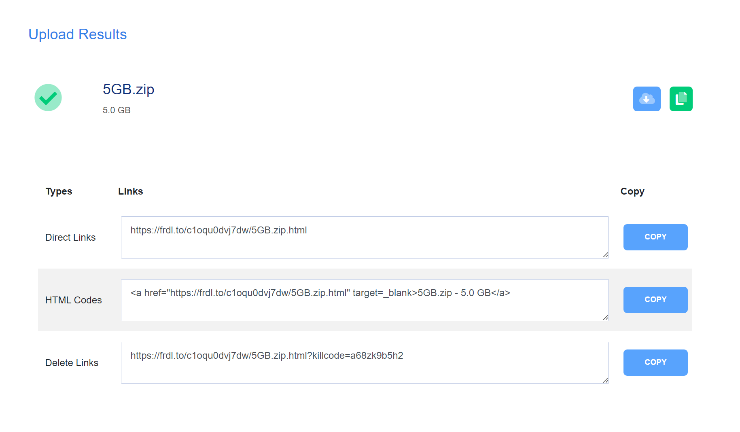Click the 5.0 GB file size text
Screen dimensions: 740x432
(117, 110)
